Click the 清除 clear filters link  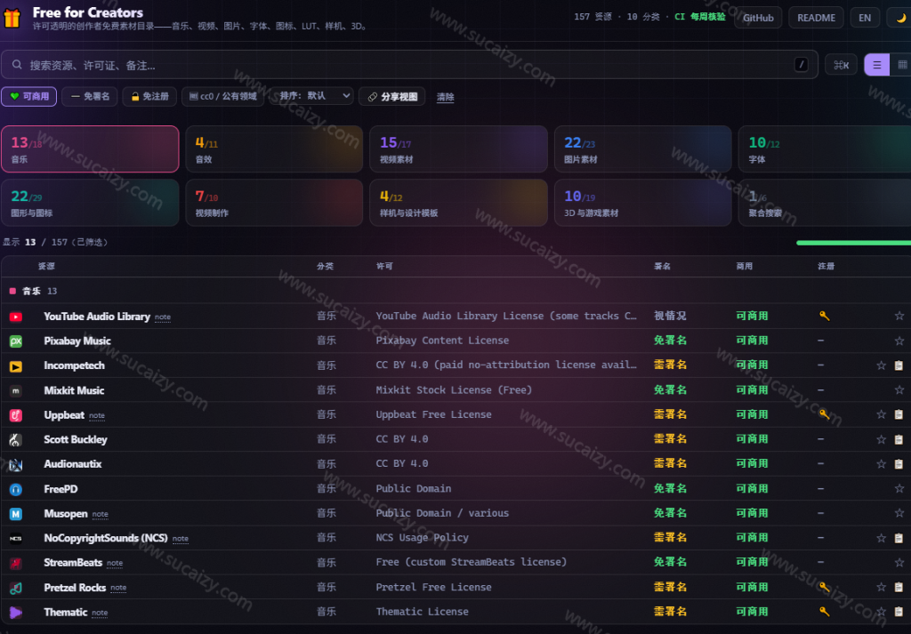[446, 97]
